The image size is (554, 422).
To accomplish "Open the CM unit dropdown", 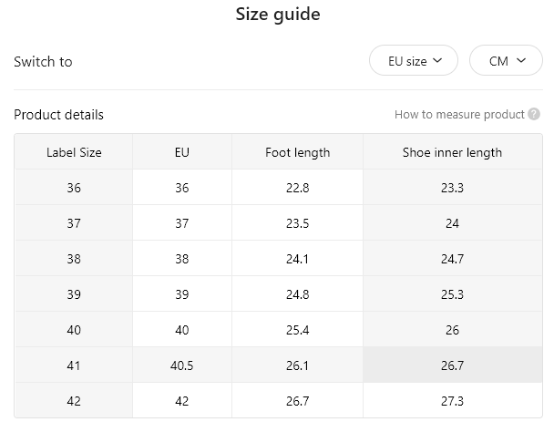I will click(x=506, y=60).
